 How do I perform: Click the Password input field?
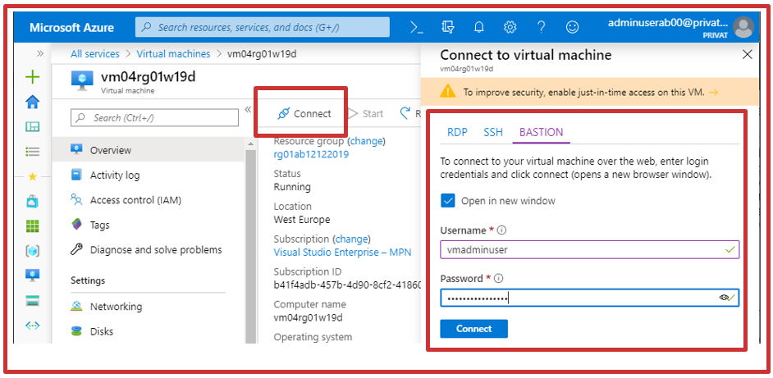tap(590, 298)
